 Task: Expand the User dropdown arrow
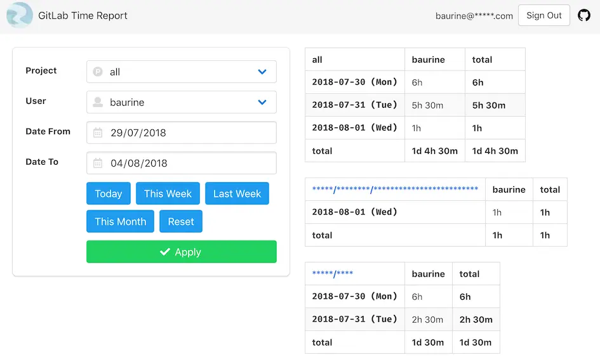262,102
